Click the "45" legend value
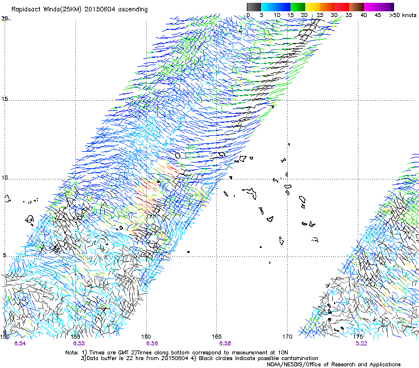 tap(378, 15)
